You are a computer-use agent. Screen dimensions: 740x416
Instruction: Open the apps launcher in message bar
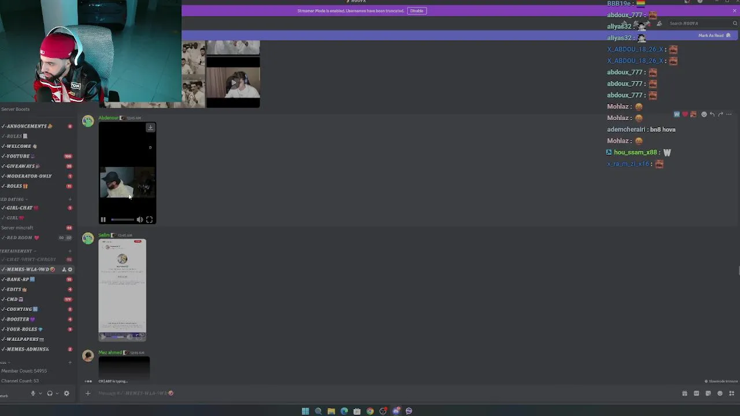coord(731,393)
